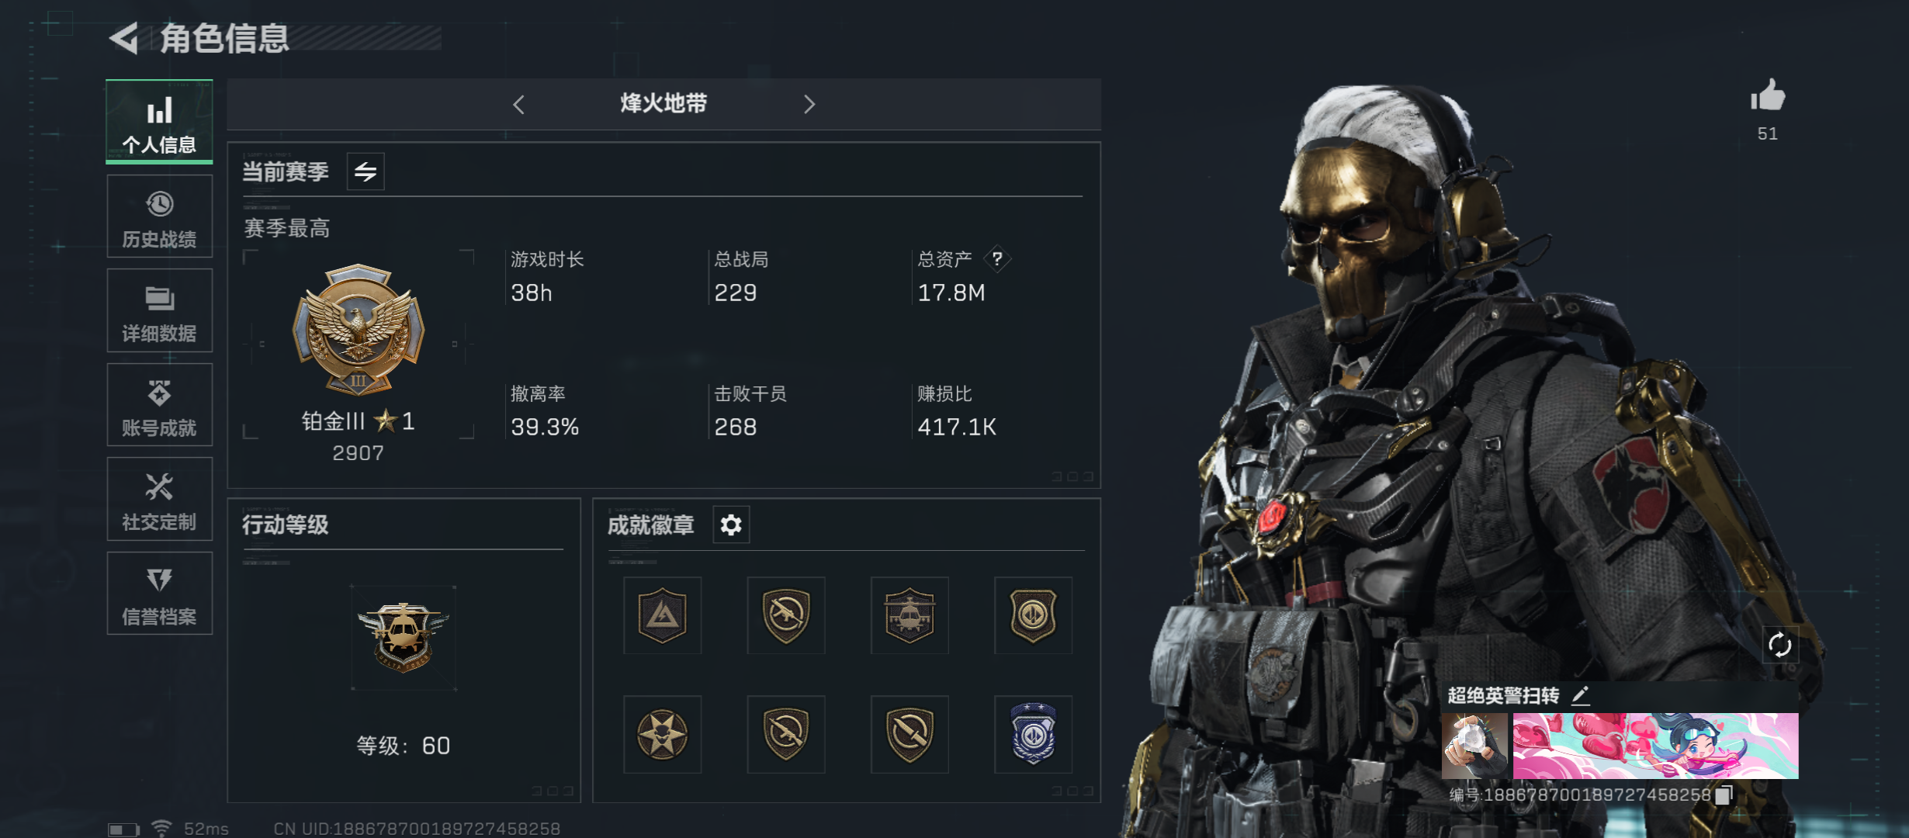Image resolution: width=1909 pixels, height=838 pixels.
Task: Edit the nickname 超绝英警扫转 with the pencil icon
Action: pyautogui.click(x=1581, y=695)
